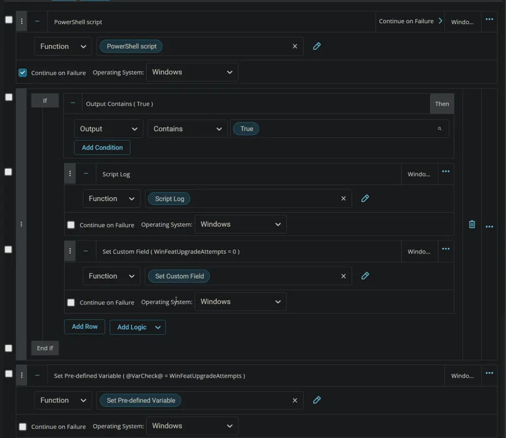Click the Then label in condition row

pos(442,104)
